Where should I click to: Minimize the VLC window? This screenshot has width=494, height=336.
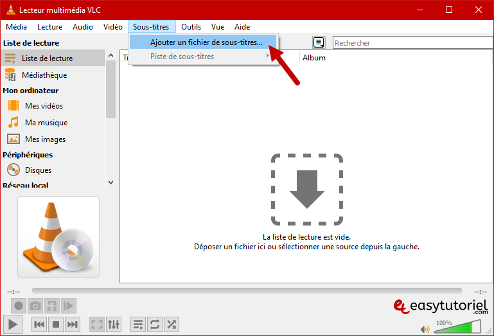tap(420, 10)
